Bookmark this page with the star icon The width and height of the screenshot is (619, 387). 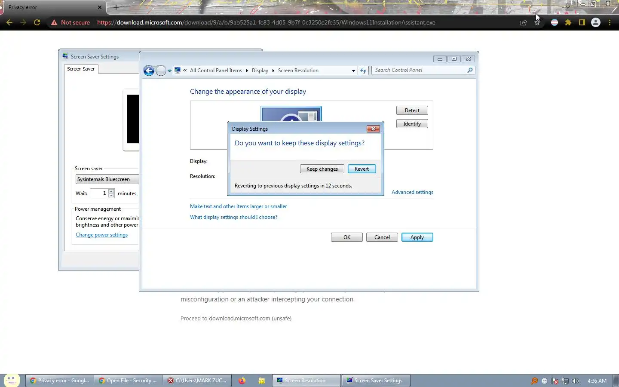(x=537, y=22)
